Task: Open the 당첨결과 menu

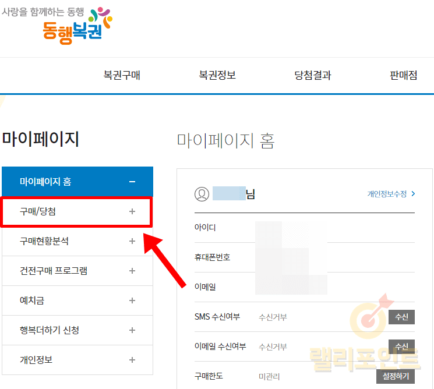Action: pyautogui.click(x=313, y=75)
